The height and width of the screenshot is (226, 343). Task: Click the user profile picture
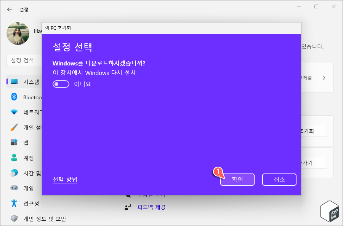click(x=18, y=33)
